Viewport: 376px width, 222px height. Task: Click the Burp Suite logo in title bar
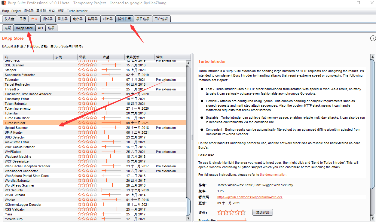click(4, 3)
